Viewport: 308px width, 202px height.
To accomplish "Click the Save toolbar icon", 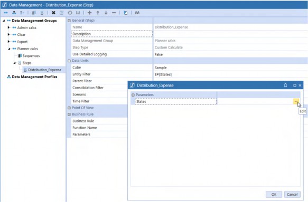I will [78, 13].
